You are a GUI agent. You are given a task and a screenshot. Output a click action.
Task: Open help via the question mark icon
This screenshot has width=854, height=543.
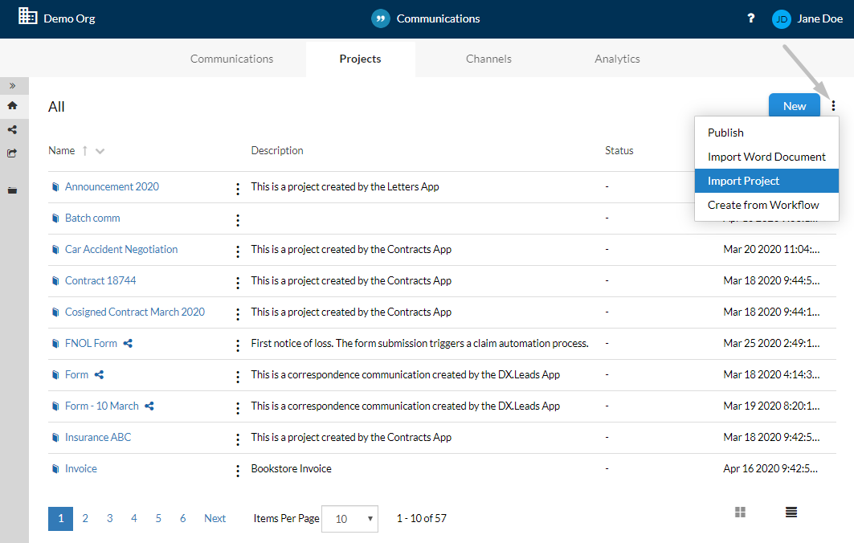(751, 18)
